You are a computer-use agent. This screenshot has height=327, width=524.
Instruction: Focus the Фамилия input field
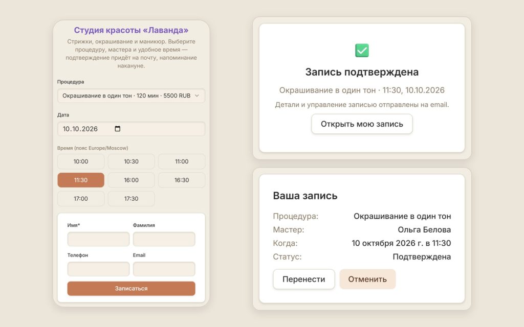pos(164,239)
